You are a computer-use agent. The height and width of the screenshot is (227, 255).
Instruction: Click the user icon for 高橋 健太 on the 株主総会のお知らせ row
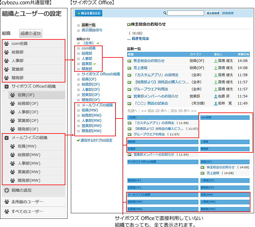pos(216,61)
